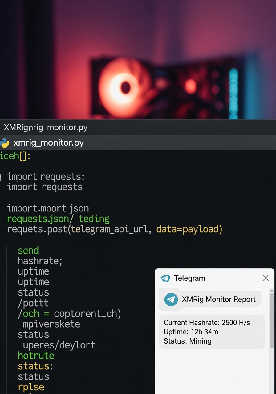Click the Telegram paper-plane logo in the popup header
Image resolution: width=276 pixels, height=394 pixels.
click(x=165, y=278)
